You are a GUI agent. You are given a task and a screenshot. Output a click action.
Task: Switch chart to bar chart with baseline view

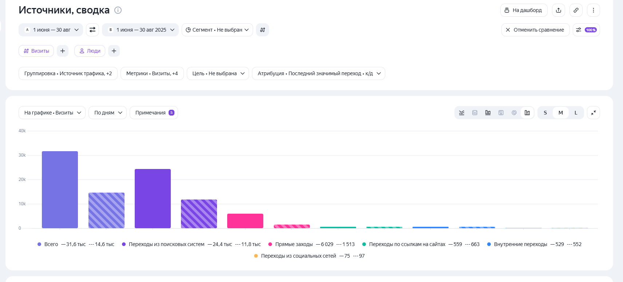[488, 113]
